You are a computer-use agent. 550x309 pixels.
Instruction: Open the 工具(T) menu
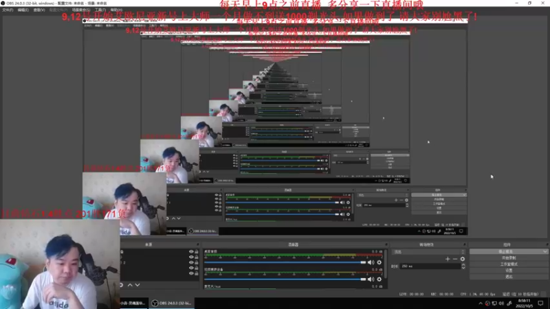[100, 10]
